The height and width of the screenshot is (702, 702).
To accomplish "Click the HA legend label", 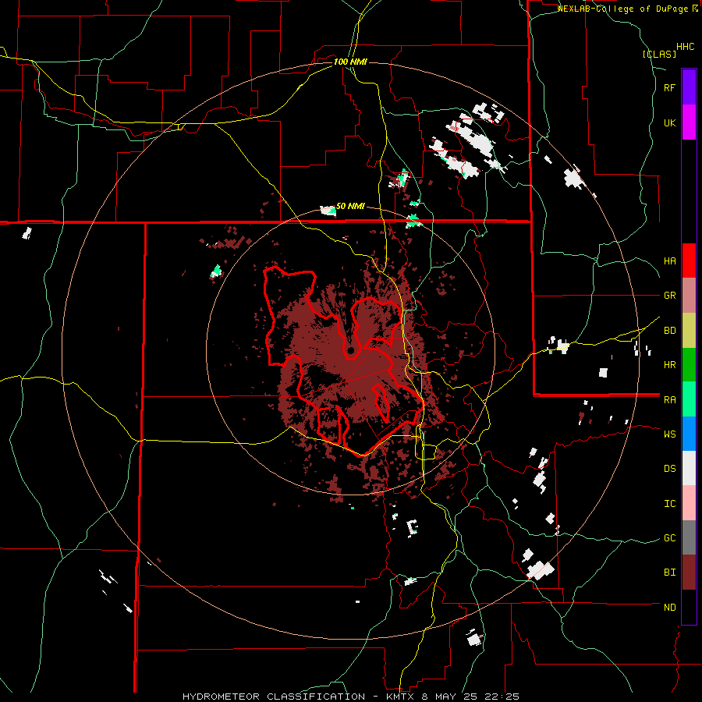I will (669, 261).
